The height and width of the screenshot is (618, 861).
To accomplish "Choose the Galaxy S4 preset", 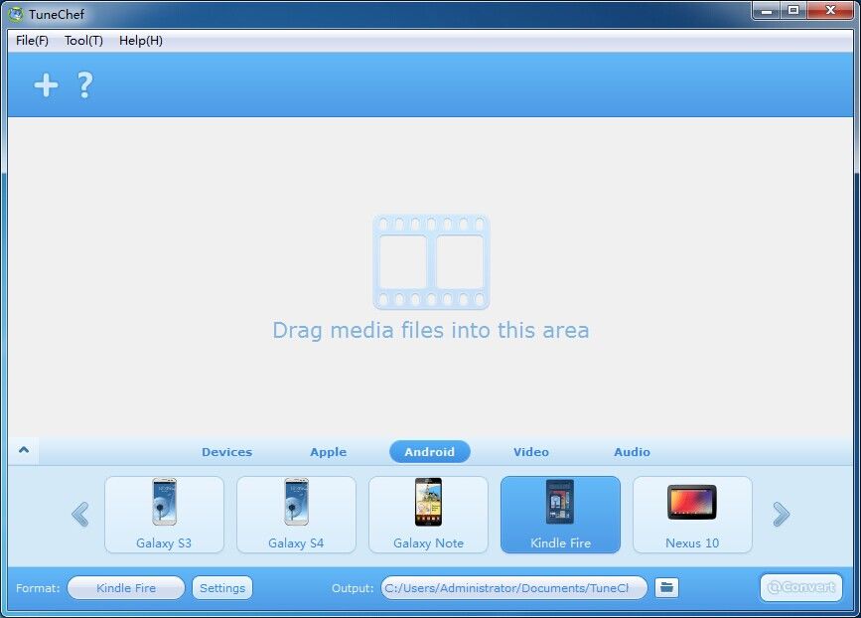I will coord(296,515).
